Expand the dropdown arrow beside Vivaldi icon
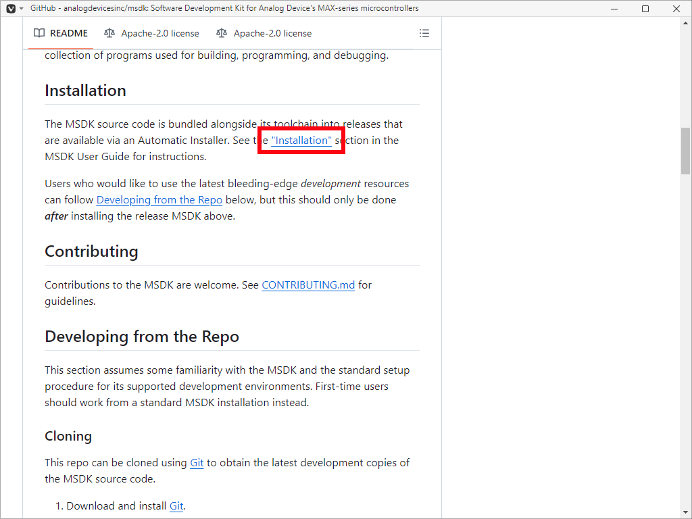This screenshot has height=519, width=692. (21, 8)
